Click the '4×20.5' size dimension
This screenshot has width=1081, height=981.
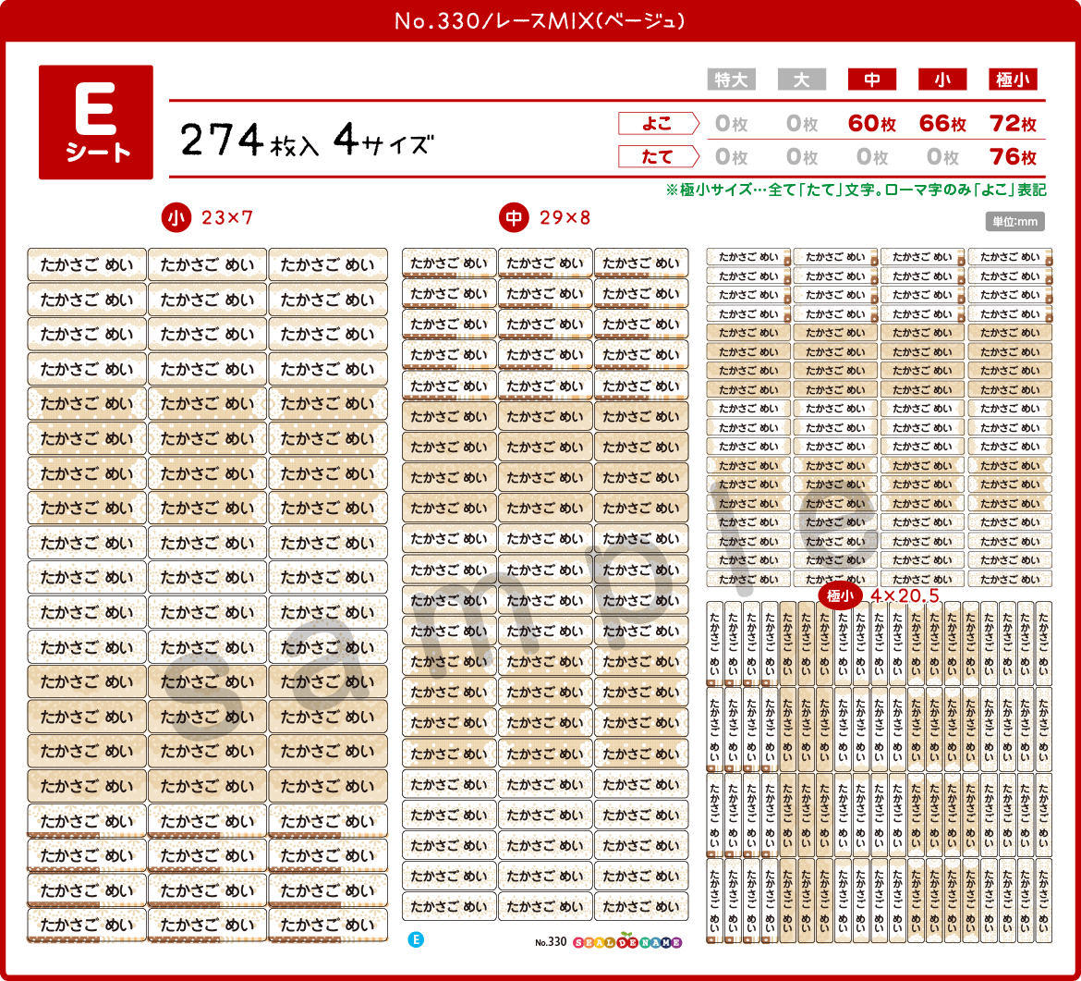pyautogui.click(x=905, y=595)
